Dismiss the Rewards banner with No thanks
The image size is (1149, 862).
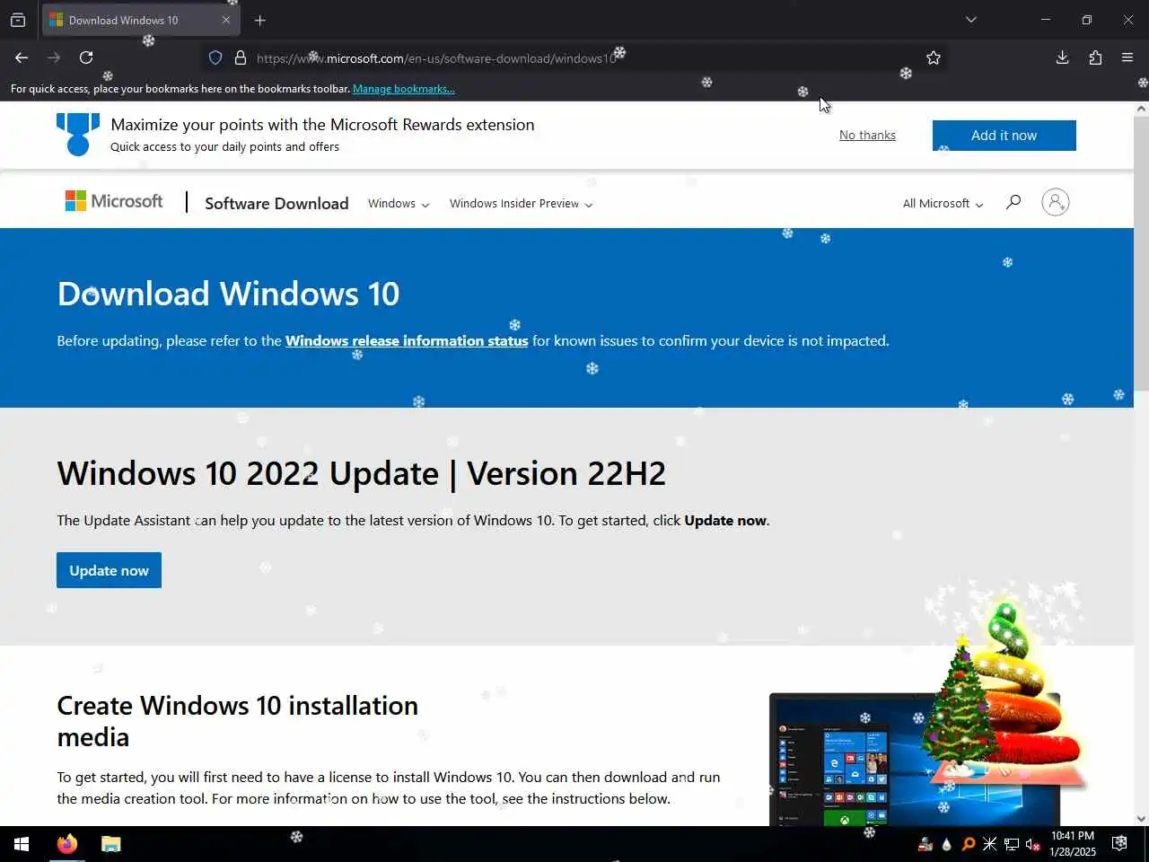click(867, 136)
